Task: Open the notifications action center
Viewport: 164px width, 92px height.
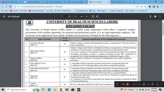Action: [x=160, y=90]
